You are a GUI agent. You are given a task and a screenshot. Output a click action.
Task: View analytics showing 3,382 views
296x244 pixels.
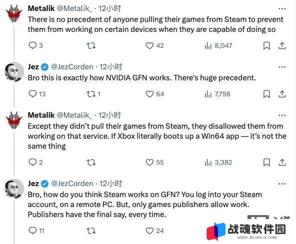pos(218,162)
